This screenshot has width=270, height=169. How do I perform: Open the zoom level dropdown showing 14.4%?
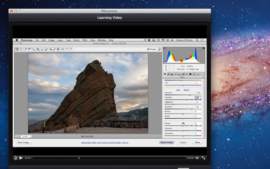coord(26,136)
